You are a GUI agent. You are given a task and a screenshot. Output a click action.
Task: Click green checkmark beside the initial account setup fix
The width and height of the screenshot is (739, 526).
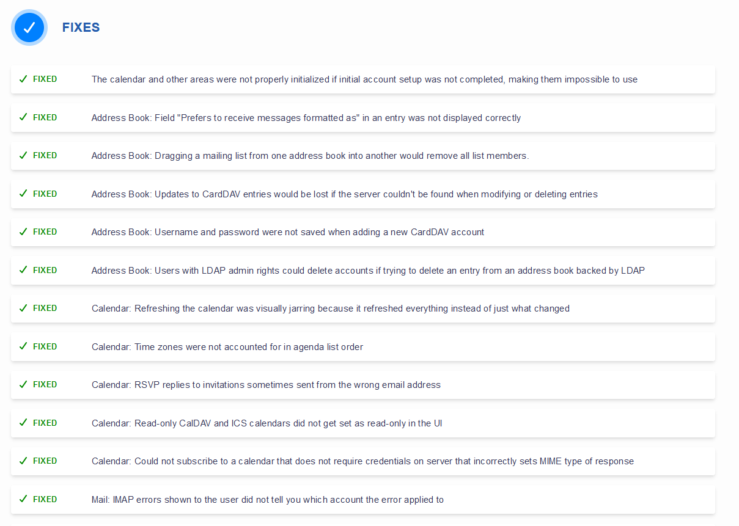tap(23, 79)
